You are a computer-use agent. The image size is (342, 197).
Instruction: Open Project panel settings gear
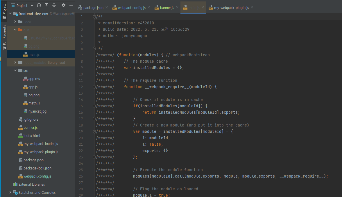[x=63, y=6]
